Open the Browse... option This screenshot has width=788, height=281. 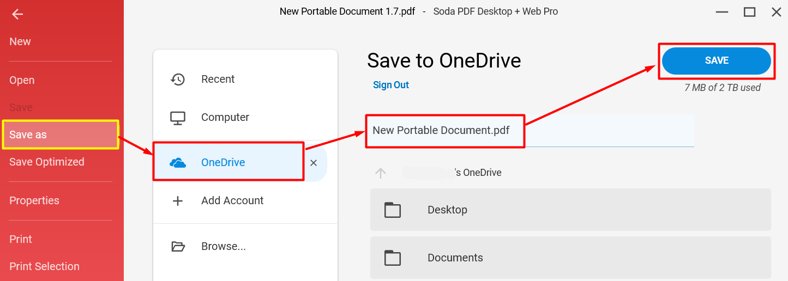click(x=224, y=246)
